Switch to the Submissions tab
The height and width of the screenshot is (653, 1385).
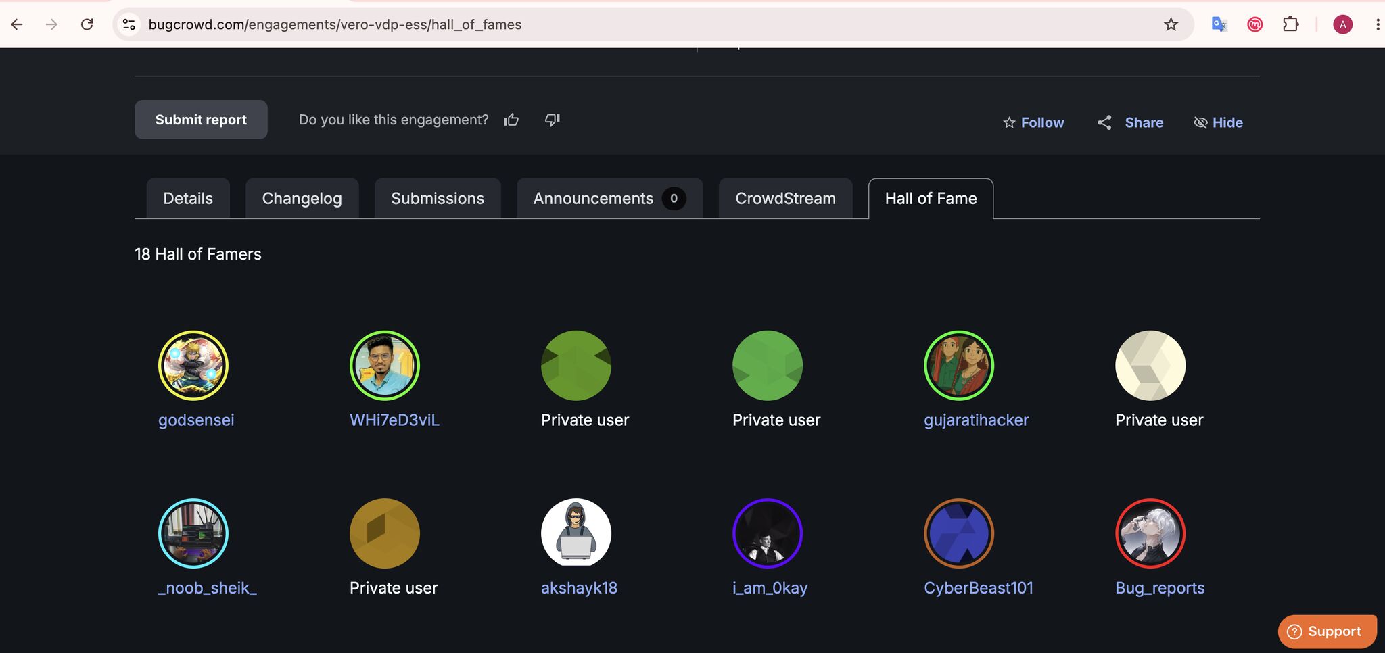438,198
